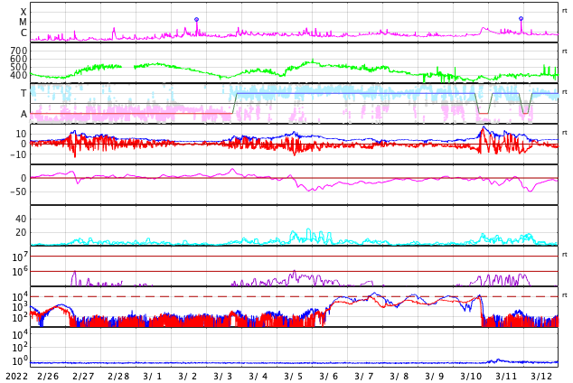
Task: Click the 20 tick on the cyan plot
Action: coord(21,232)
